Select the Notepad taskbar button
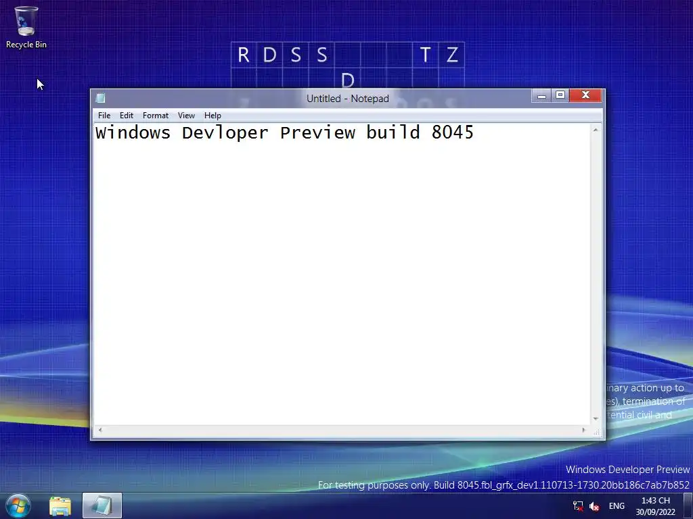693x519 pixels. (102, 505)
